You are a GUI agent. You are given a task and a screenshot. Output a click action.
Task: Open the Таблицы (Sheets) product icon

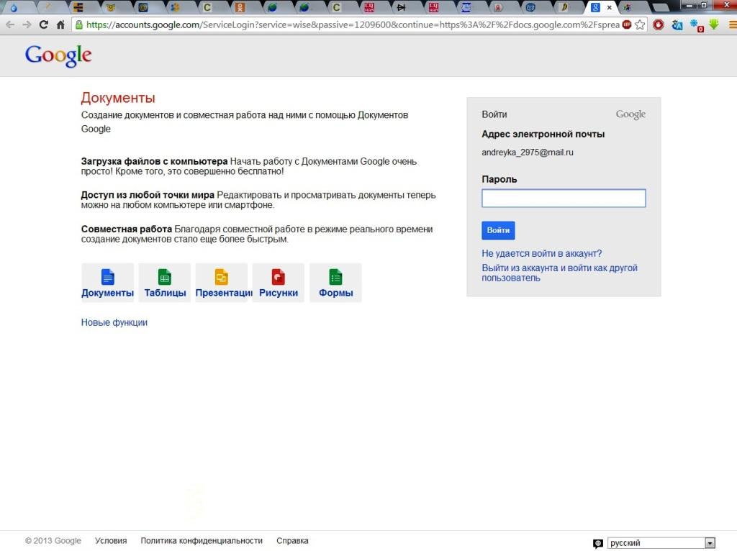[165, 283]
